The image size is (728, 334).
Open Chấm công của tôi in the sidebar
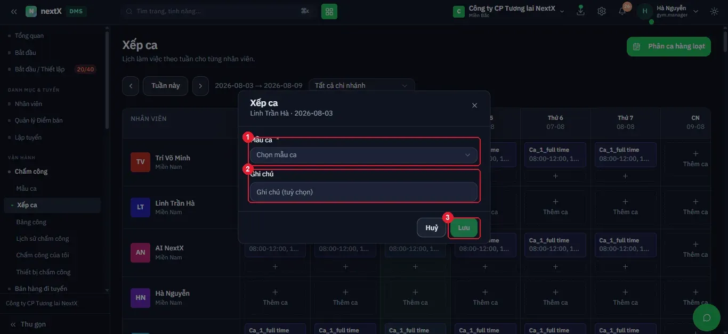click(x=43, y=255)
